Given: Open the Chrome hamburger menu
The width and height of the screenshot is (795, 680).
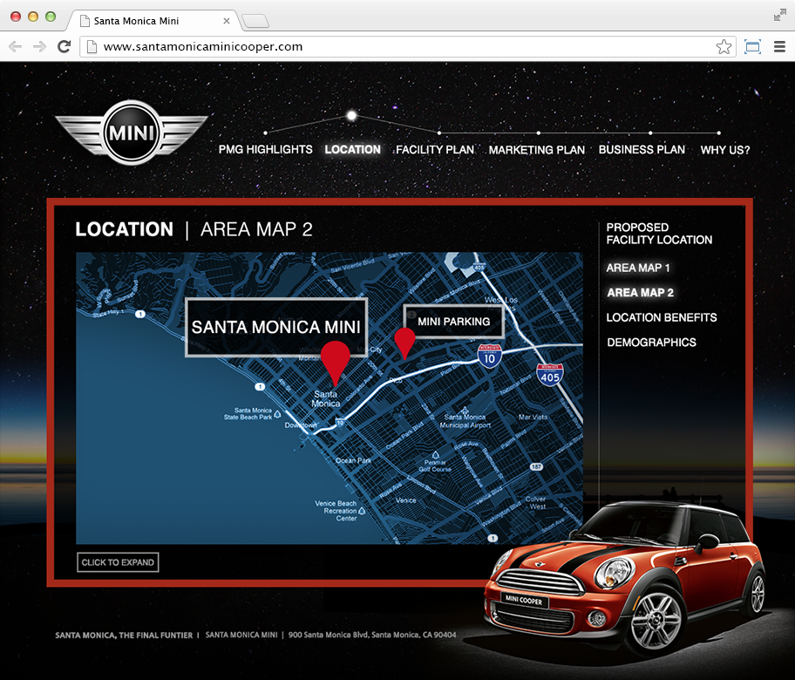Looking at the screenshot, I should 780,47.
